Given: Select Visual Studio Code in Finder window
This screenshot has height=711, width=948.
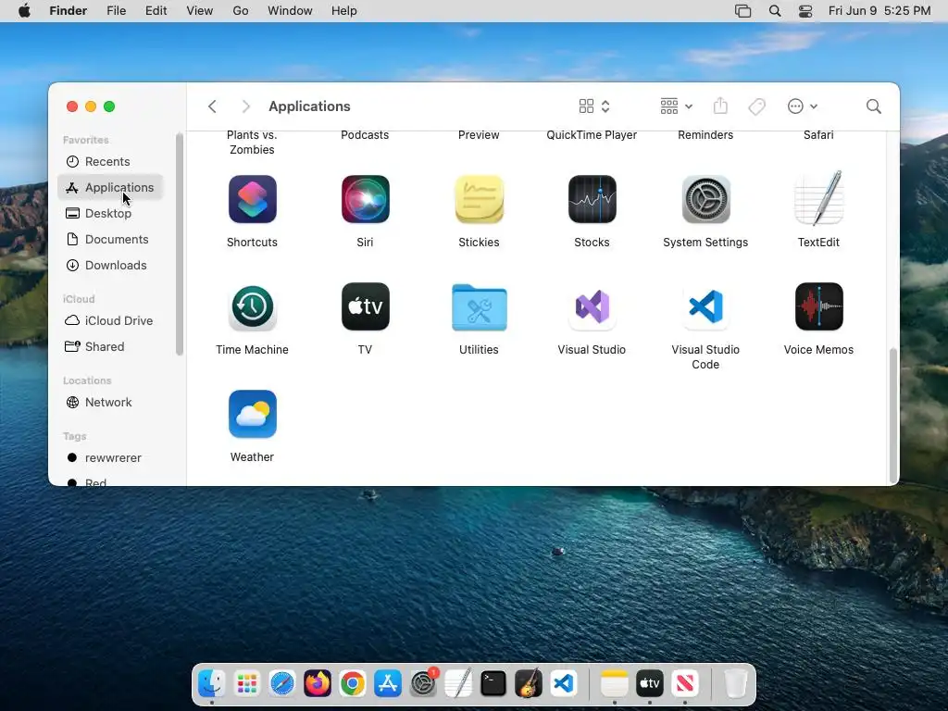Looking at the screenshot, I should pyautogui.click(x=705, y=307).
